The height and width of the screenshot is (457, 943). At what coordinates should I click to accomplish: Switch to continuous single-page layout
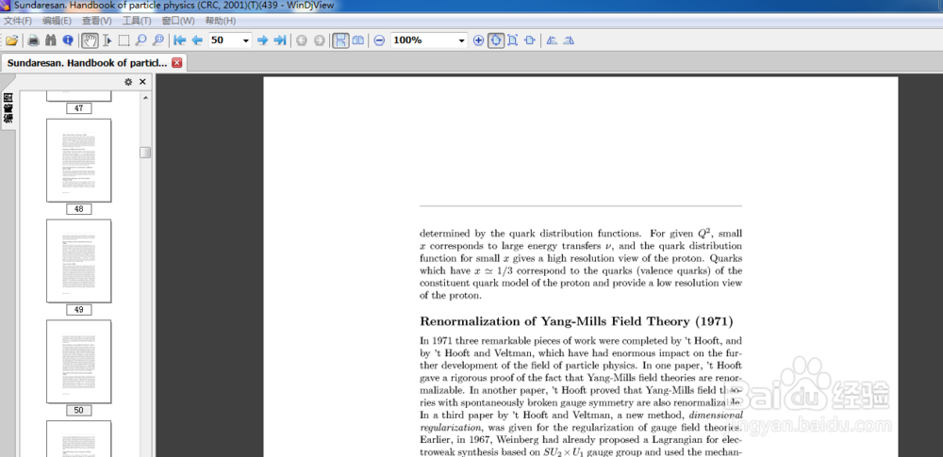click(x=340, y=41)
